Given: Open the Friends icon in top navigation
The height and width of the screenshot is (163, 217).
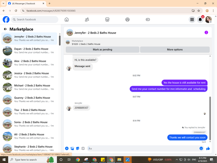Looking at the screenshot, I should (x=87, y=20).
